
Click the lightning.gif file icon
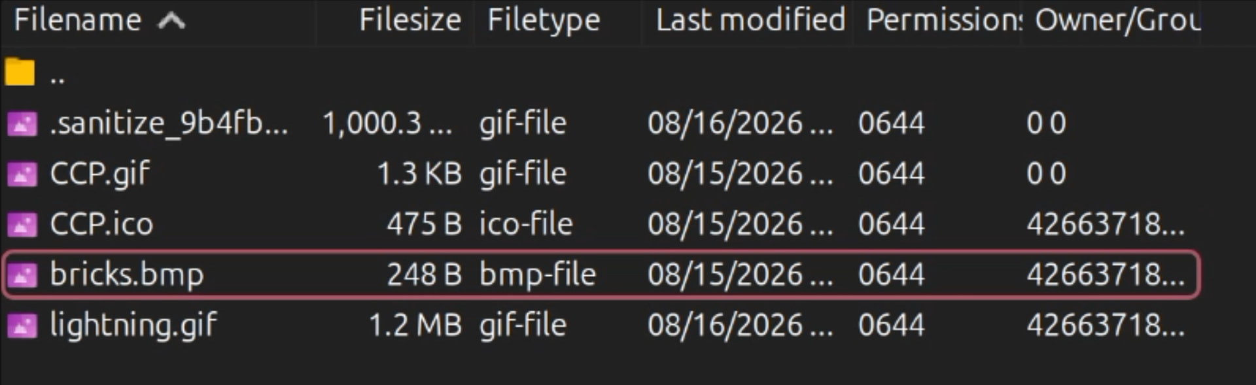[22, 325]
